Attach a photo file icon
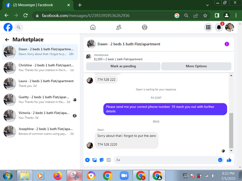 (94, 160)
